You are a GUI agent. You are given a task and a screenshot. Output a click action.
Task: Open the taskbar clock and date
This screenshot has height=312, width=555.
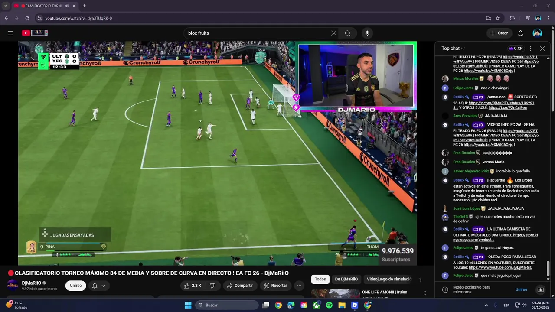541,305
